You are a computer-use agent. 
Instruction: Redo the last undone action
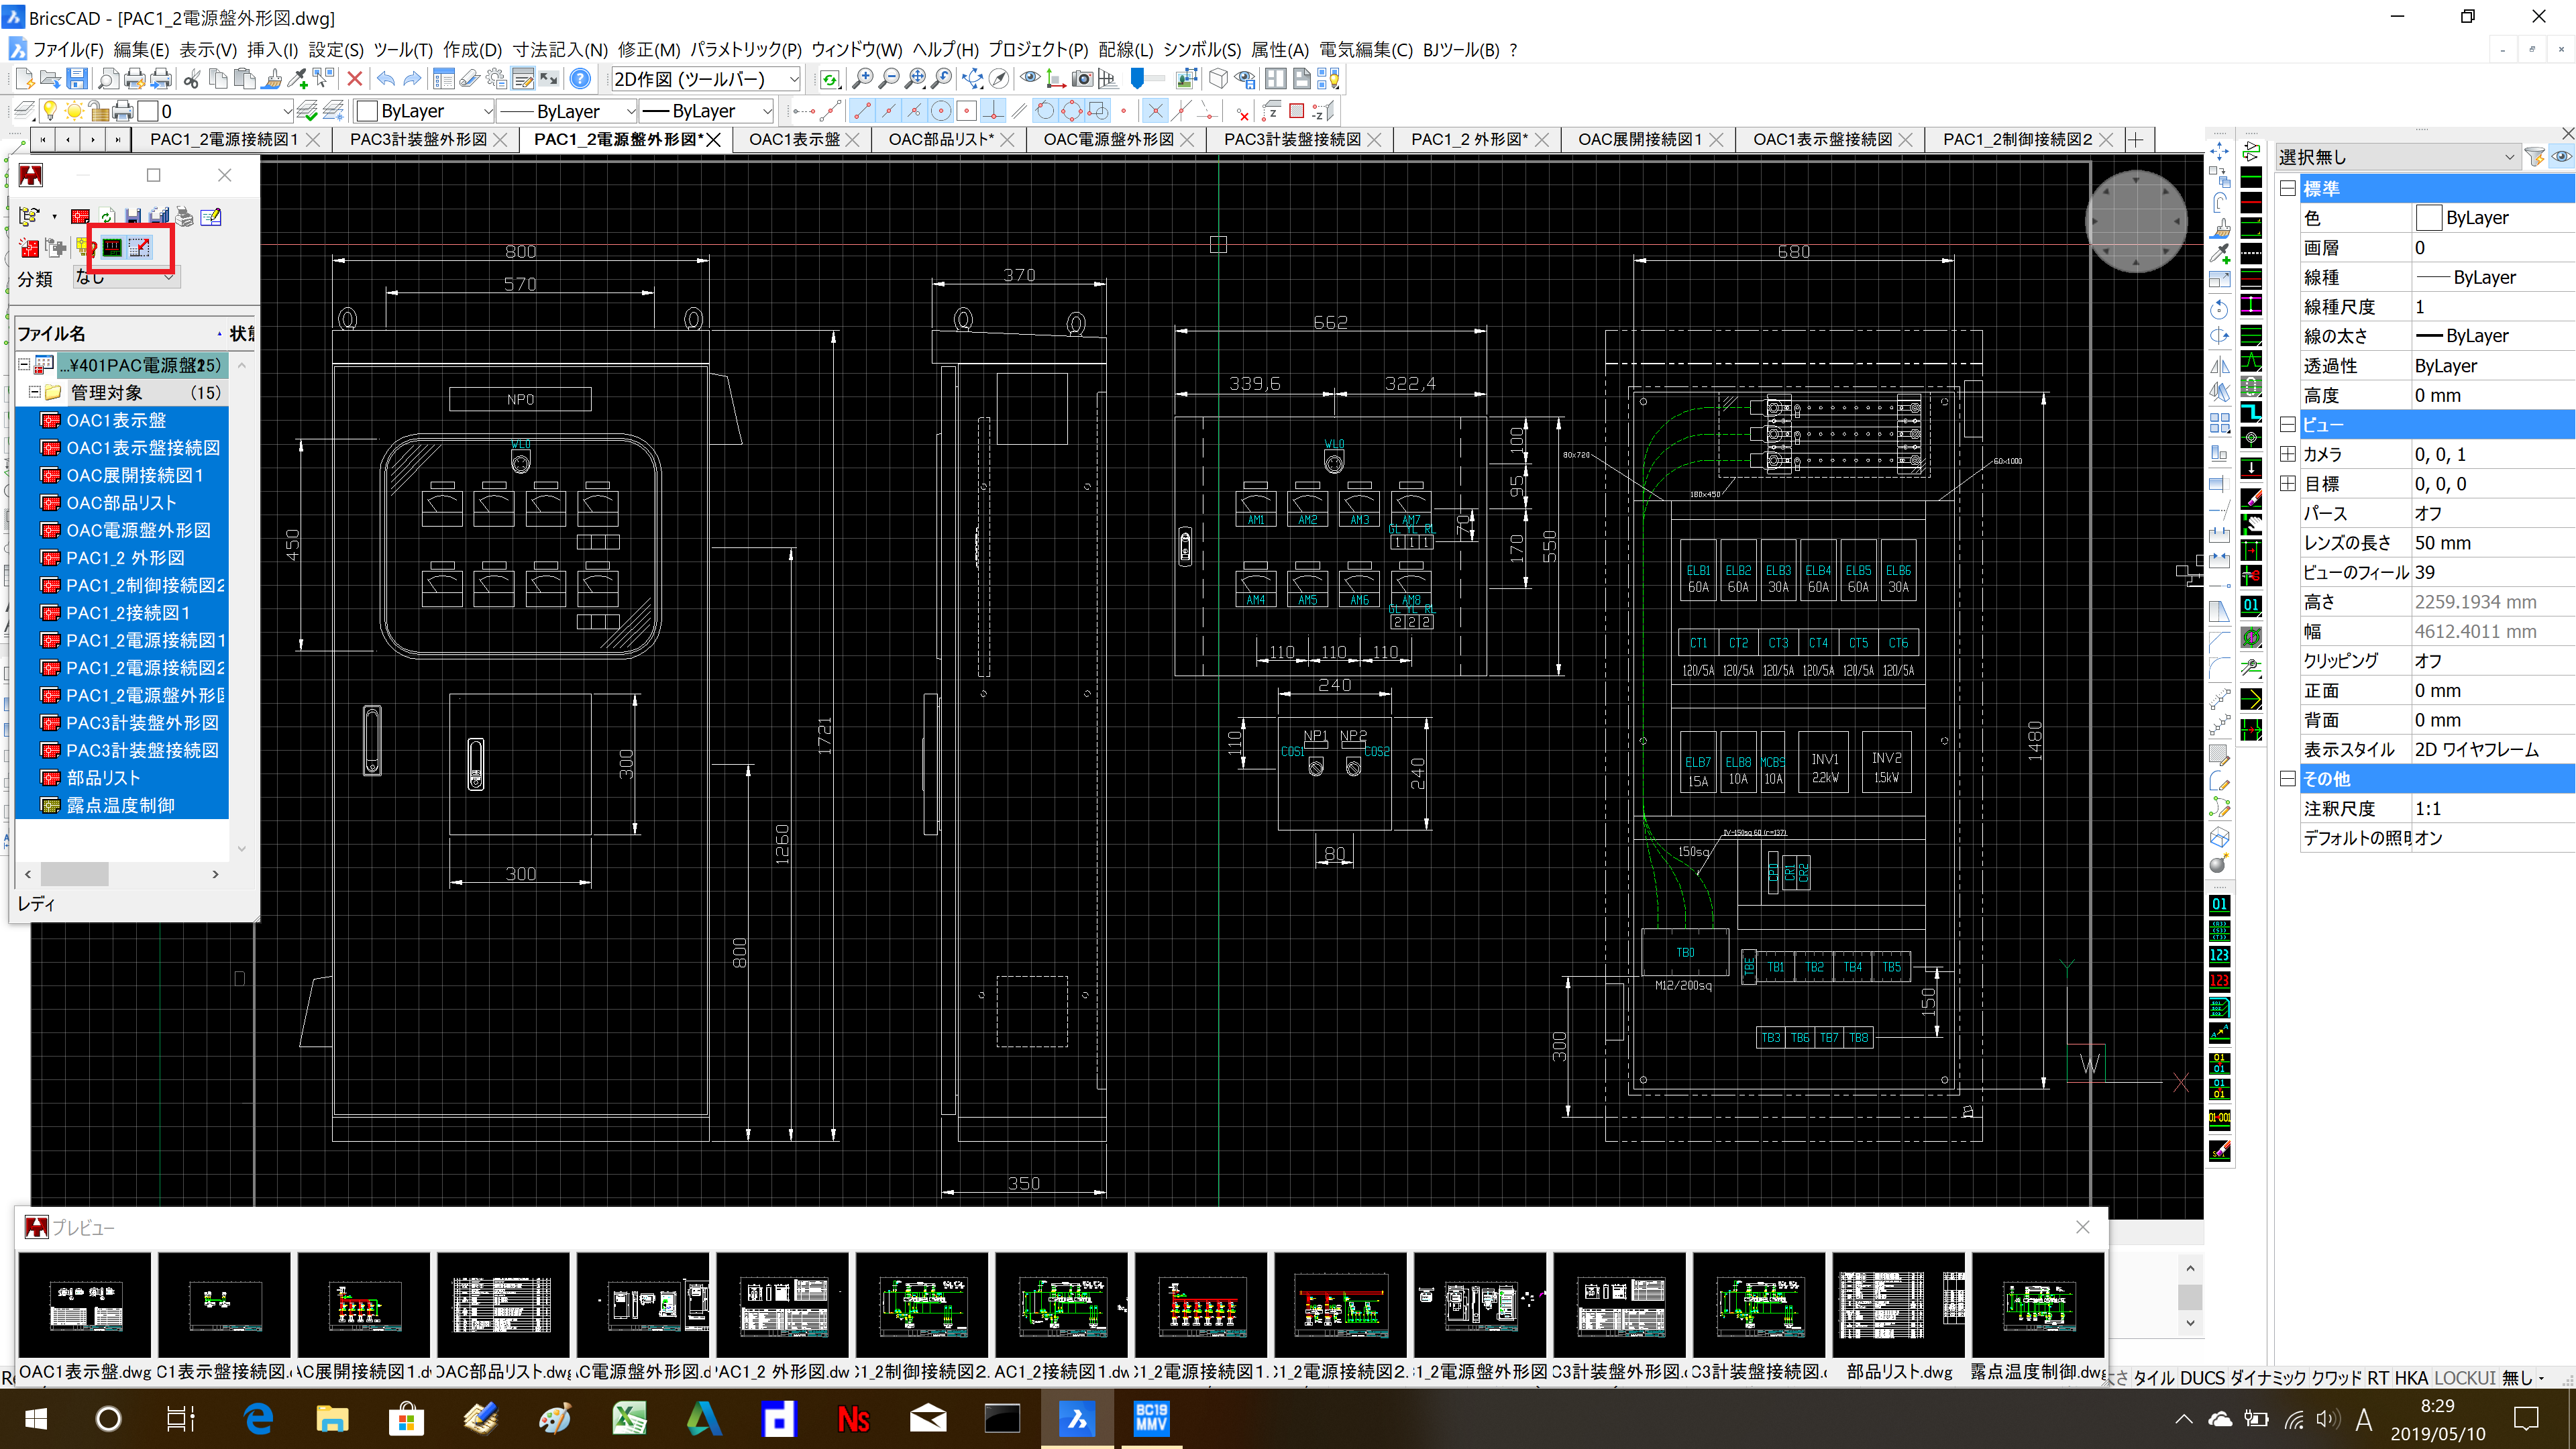click(412, 79)
